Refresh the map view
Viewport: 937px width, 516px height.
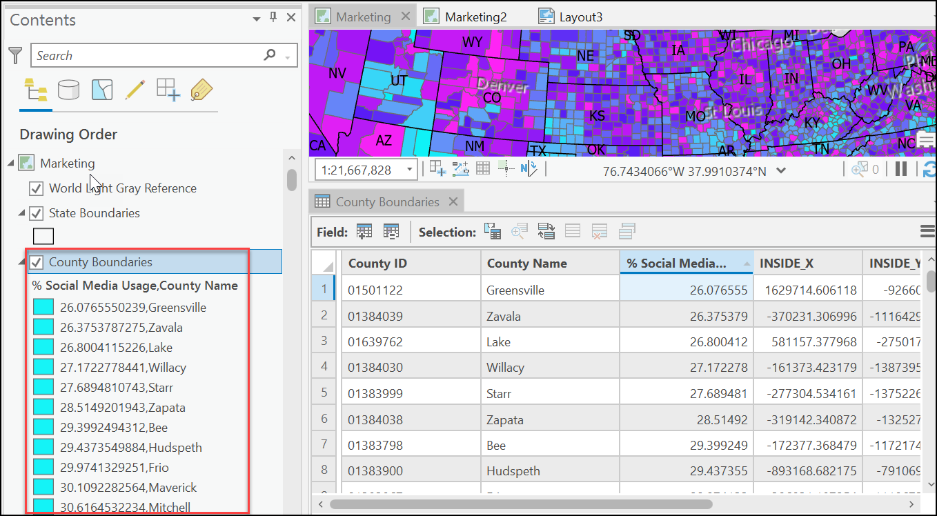[x=929, y=169]
